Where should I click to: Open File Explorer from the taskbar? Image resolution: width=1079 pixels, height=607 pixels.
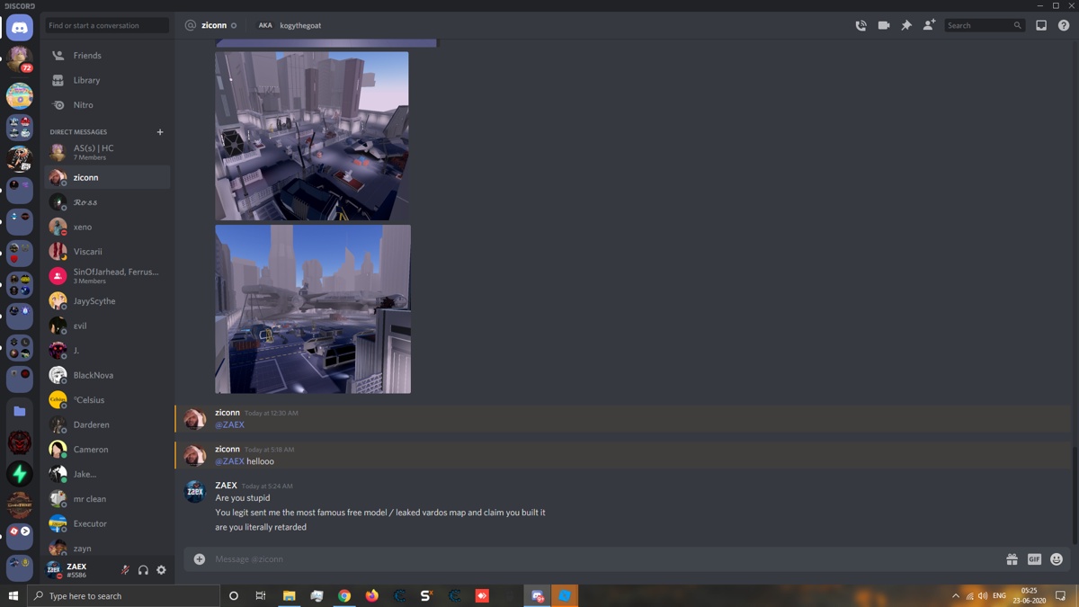(x=289, y=596)
